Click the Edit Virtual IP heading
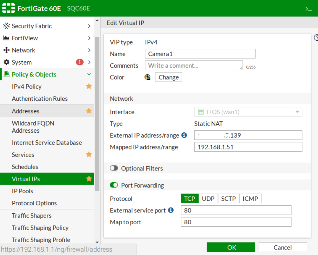This screenshot has width=318, height=255. (125, 23)
